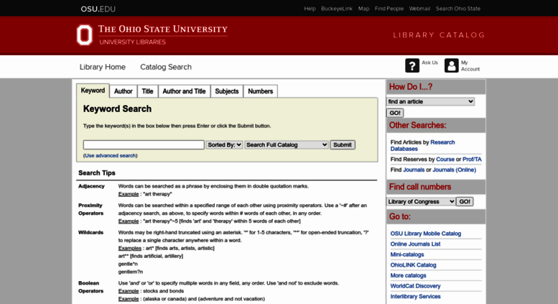Open the Sorted By dropdown
This screenshot has width=558, height=304.
[x=224, y=145]
